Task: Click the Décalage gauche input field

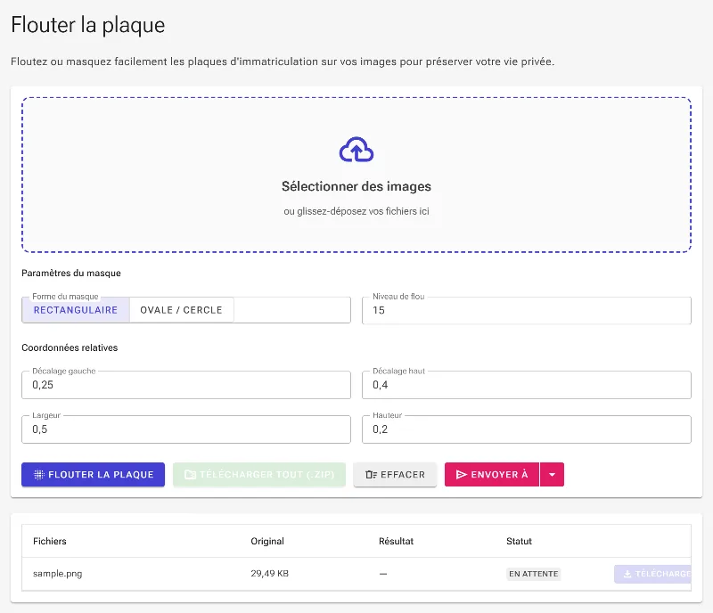Action: [x=186, y=385]
